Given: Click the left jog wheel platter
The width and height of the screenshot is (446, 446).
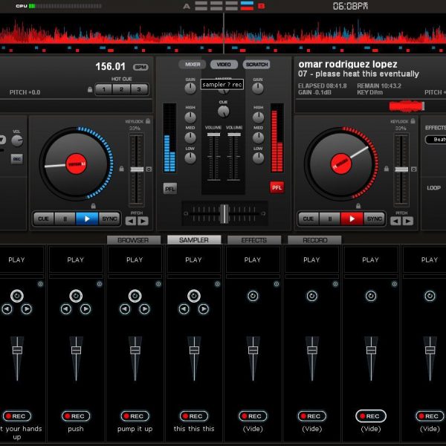Looking at the screenshot, I should 77,164.
